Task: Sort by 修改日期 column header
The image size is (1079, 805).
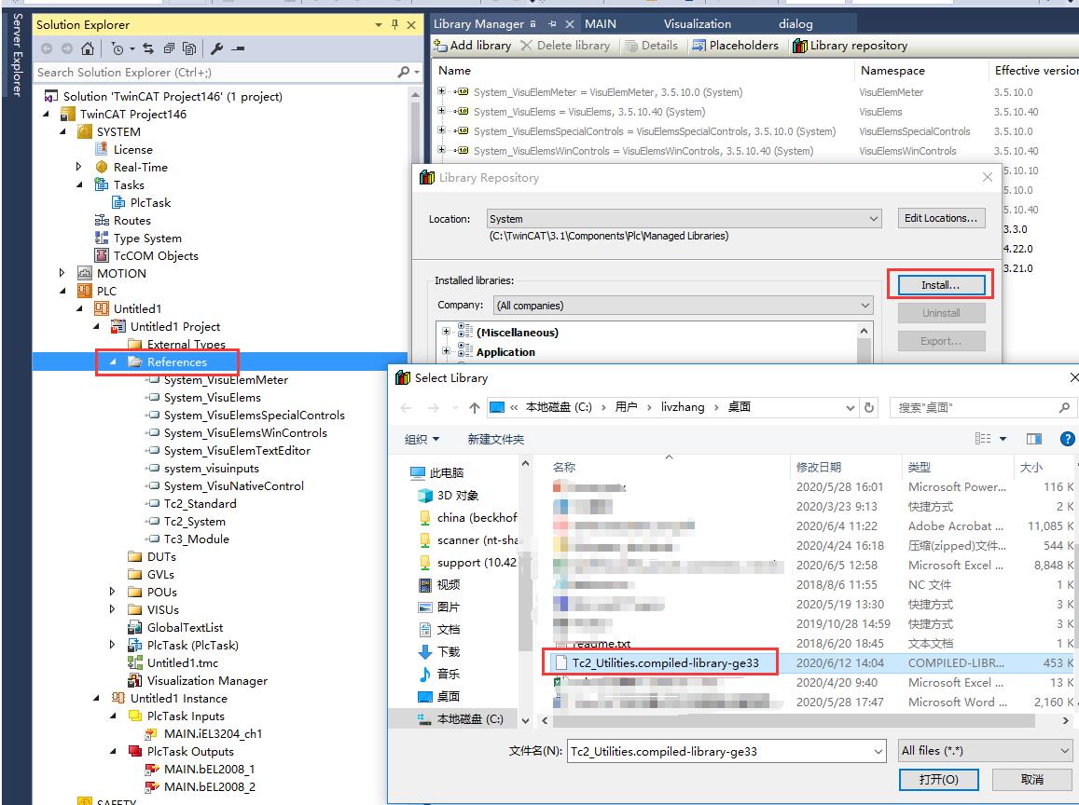Action: tap(818, 468)
